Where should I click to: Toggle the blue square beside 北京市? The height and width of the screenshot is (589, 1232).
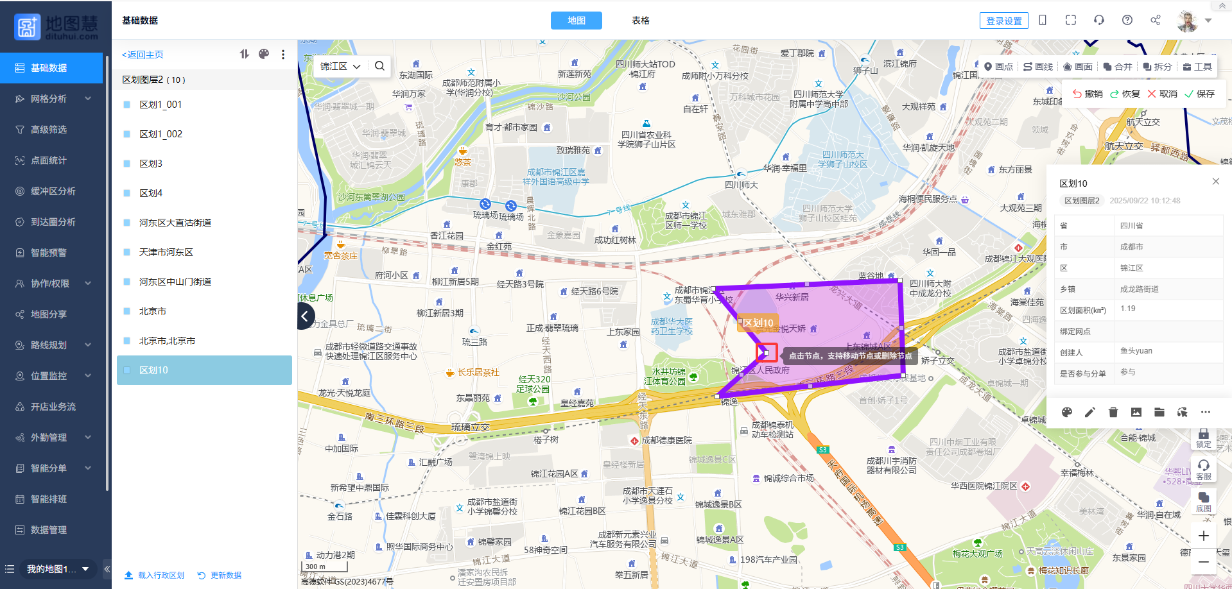pos(127,311)
